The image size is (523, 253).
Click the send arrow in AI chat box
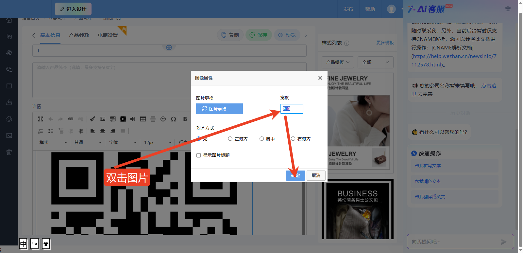coord(504,242)
